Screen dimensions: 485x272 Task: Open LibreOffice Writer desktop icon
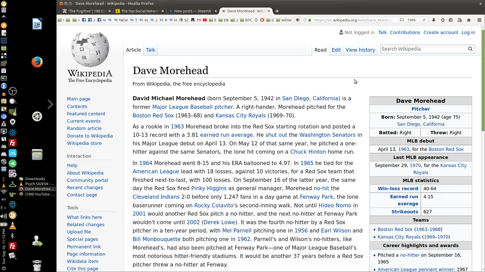[x=37, y=25]
